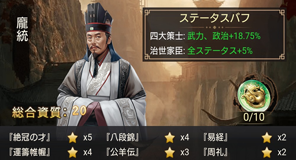Tap the 総合資質: 20 aptitude label
296x160 pixels.
click(49, 112)
